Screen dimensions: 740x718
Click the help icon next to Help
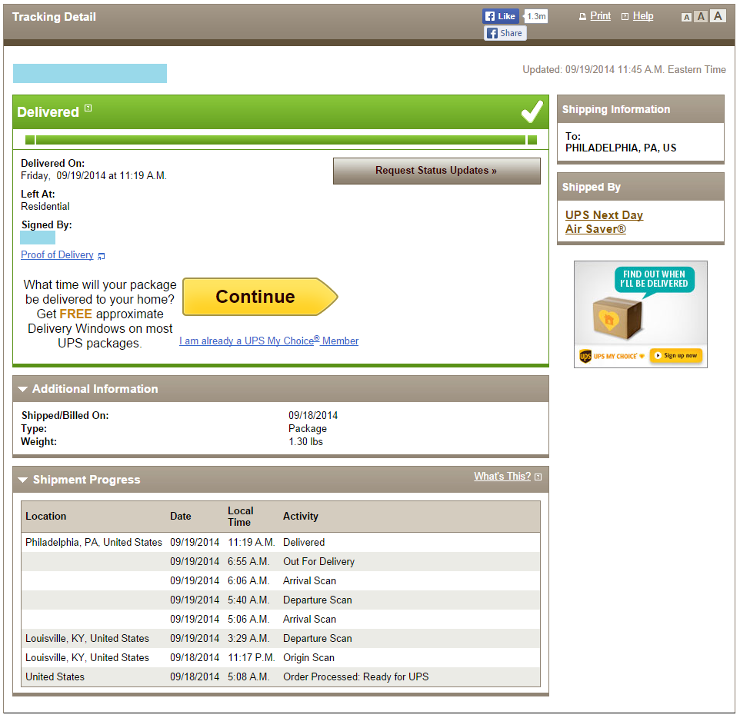625,16
